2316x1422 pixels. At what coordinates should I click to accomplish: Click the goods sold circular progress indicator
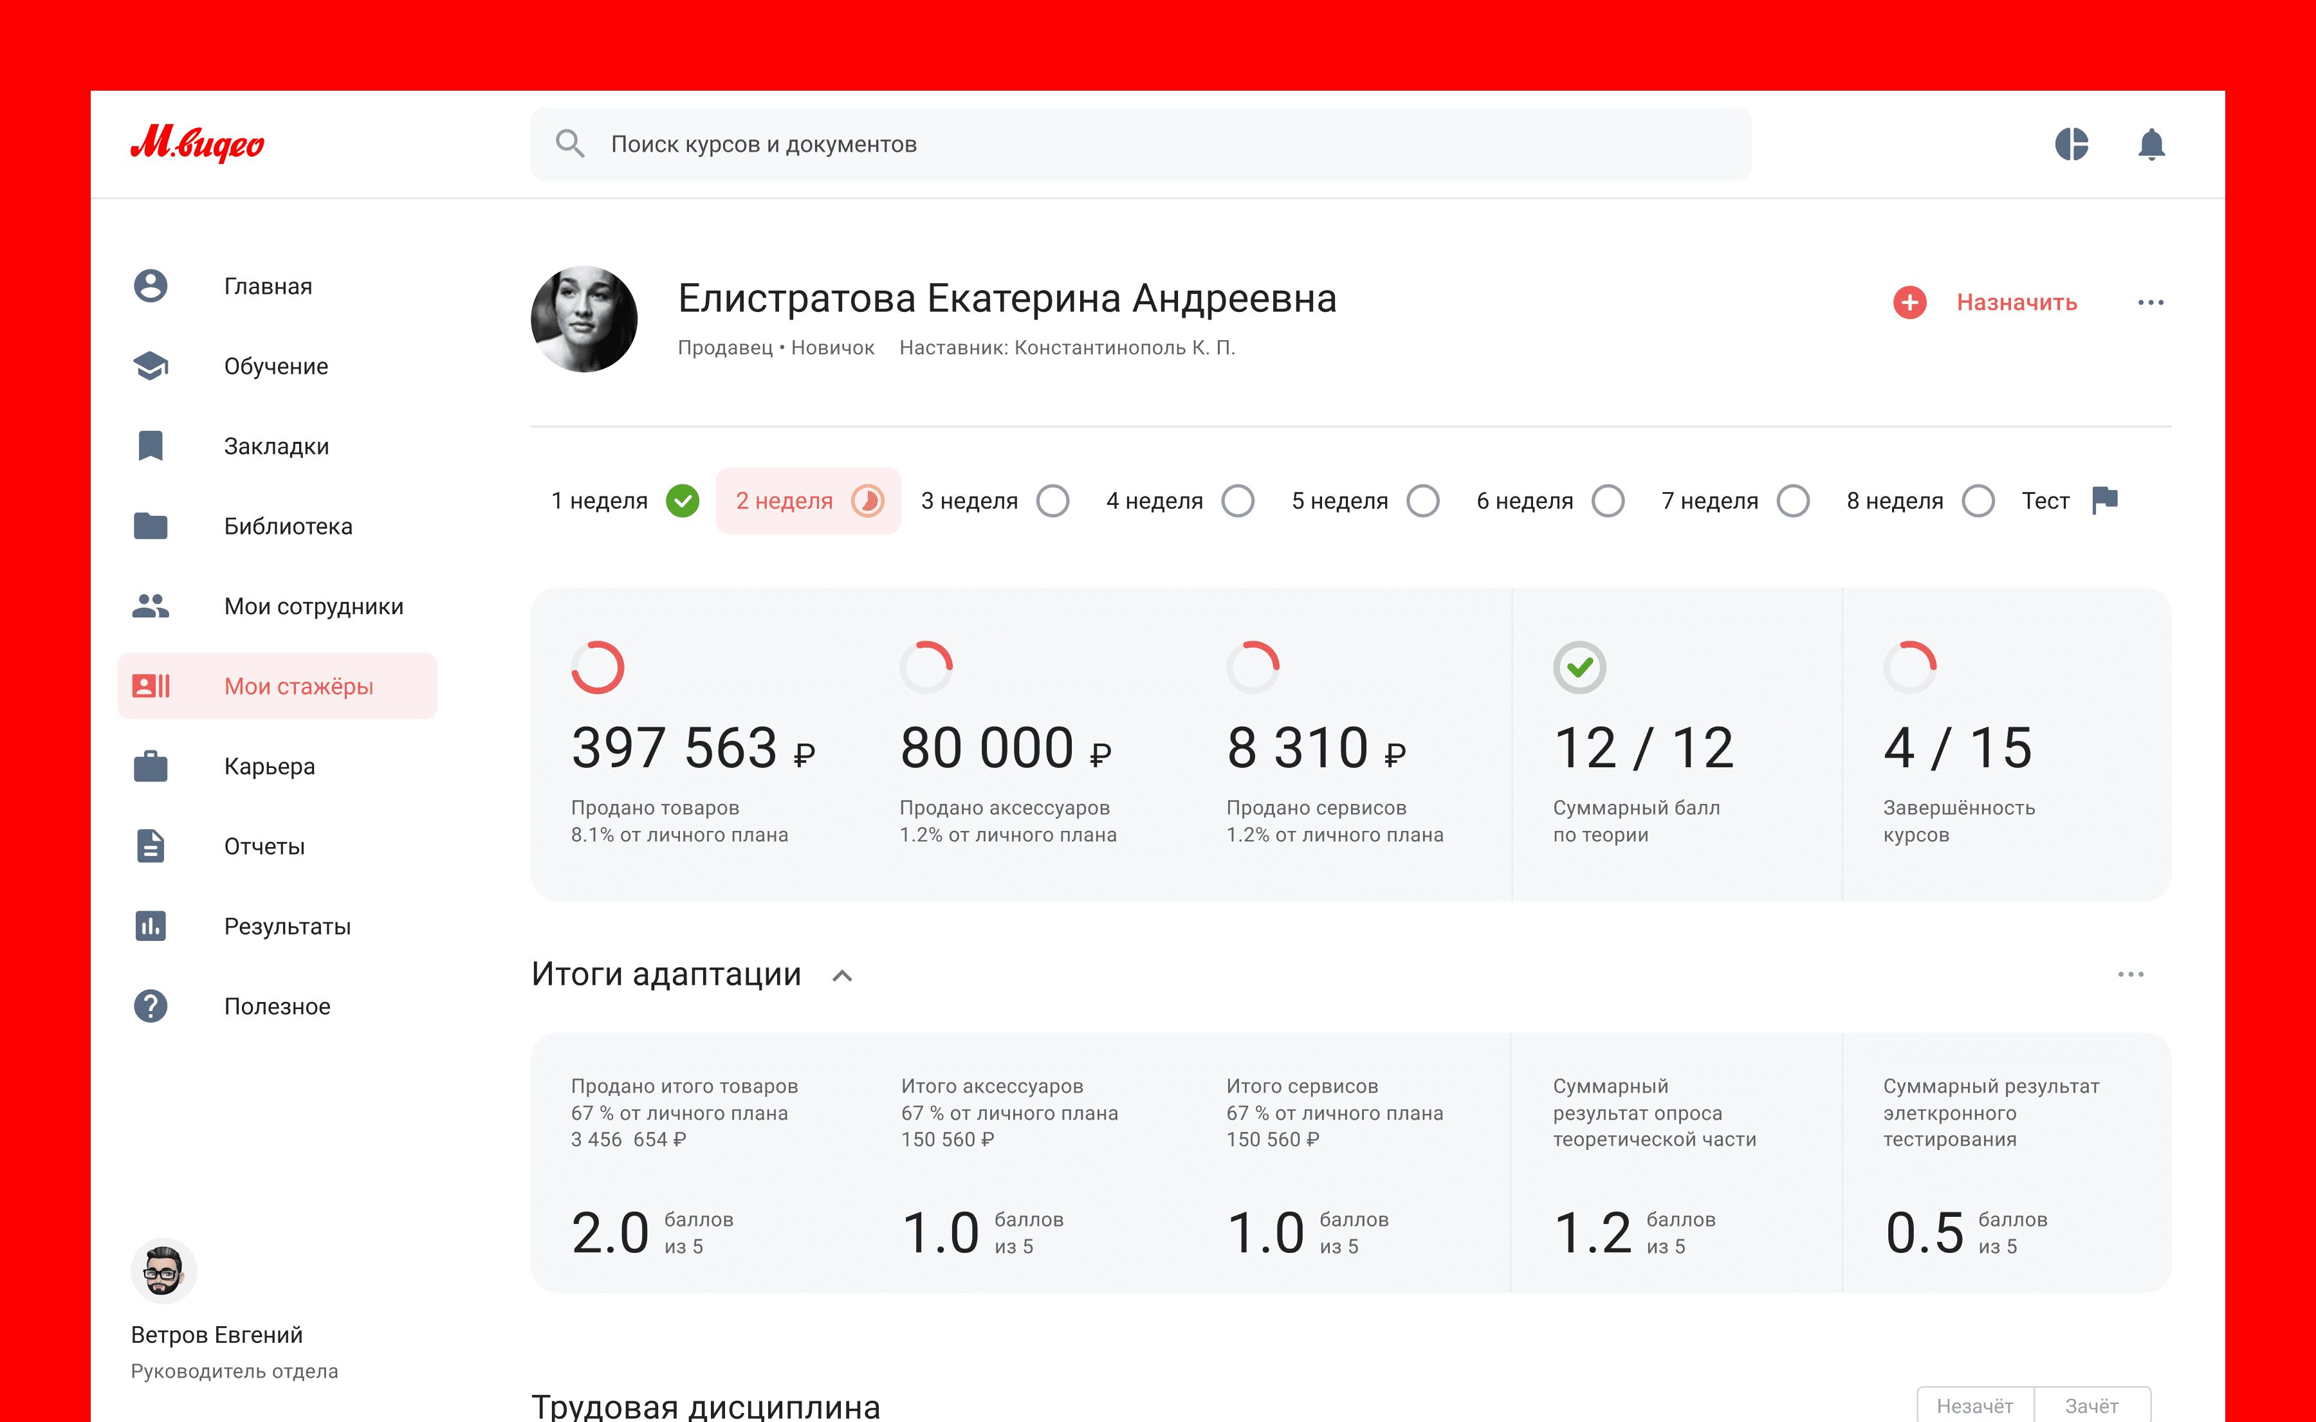coord(598,667)
